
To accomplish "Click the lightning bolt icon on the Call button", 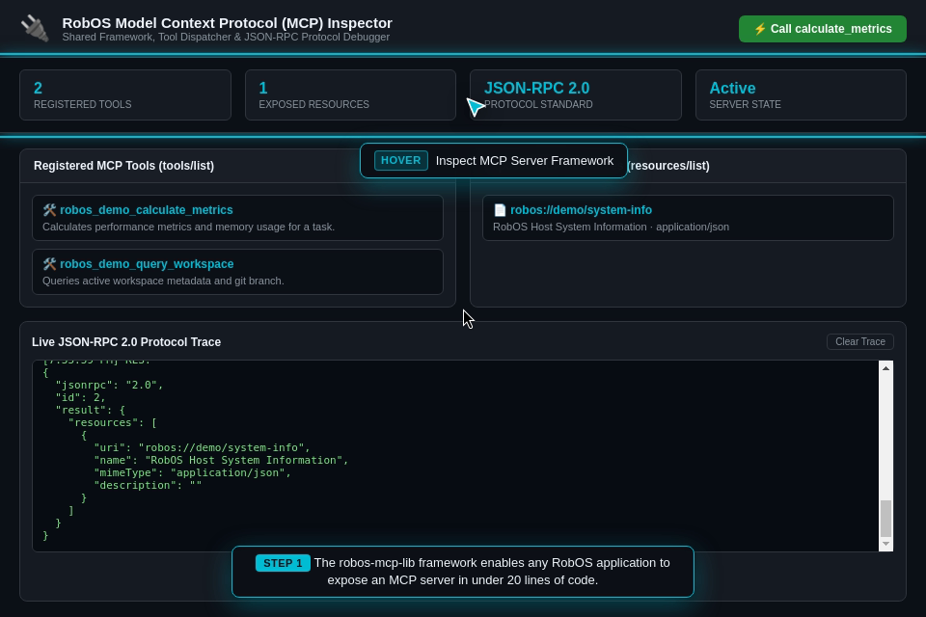I will tap(760, 29).
